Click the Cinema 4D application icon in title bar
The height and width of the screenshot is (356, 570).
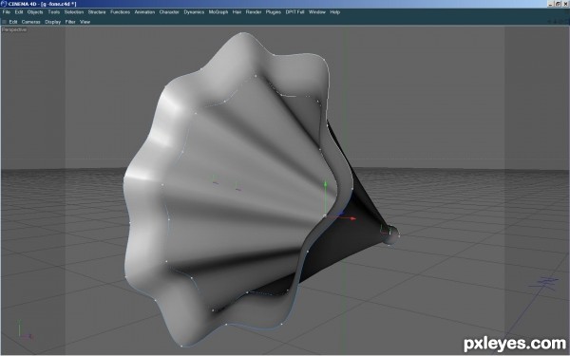[4, 4]
